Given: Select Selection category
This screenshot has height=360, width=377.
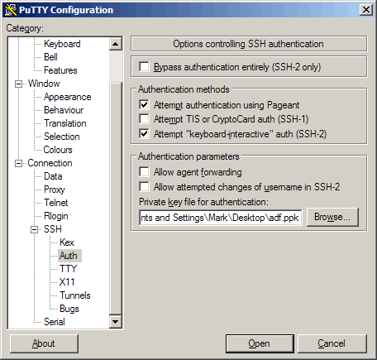Looking at the screenshot, I should click(x=62, y=137).
